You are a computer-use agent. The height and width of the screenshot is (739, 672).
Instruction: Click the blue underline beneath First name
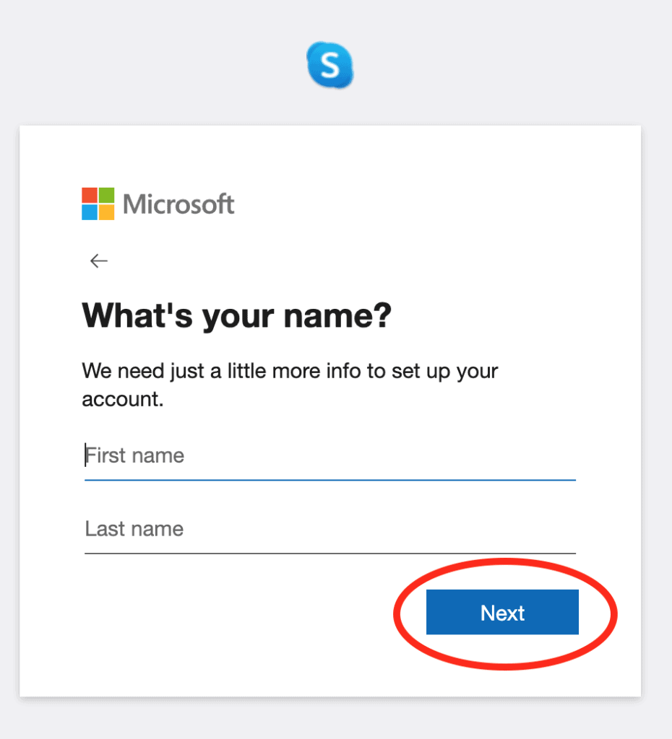click(x=329, y=479)
